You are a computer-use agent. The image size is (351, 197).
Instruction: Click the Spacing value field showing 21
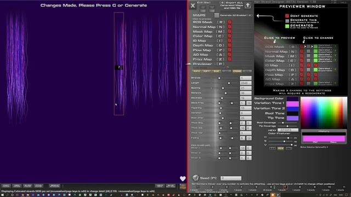click(x=246, y=88)
